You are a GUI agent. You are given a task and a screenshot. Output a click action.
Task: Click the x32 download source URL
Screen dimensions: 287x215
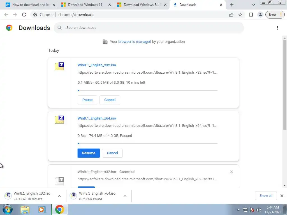click(147, 73)
